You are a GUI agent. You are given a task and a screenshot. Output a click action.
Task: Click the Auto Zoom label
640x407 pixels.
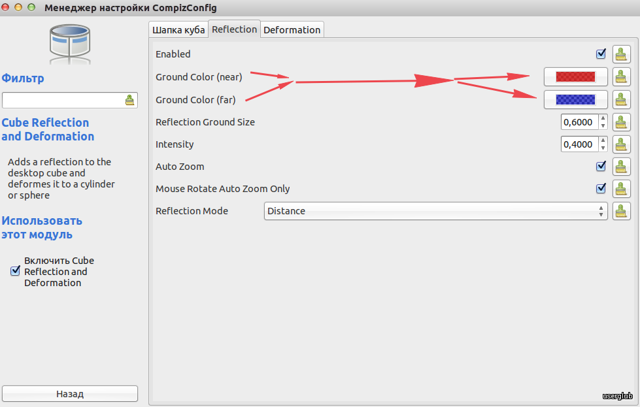point(180,167)
